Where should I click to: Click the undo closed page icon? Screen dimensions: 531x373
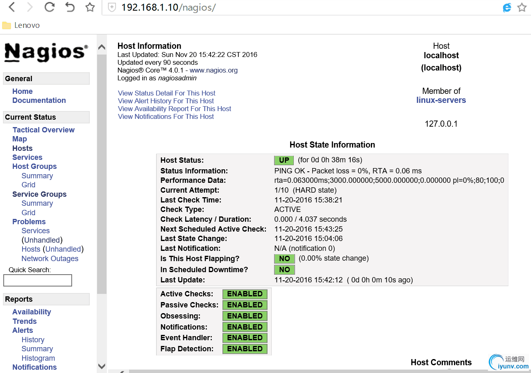70,7
